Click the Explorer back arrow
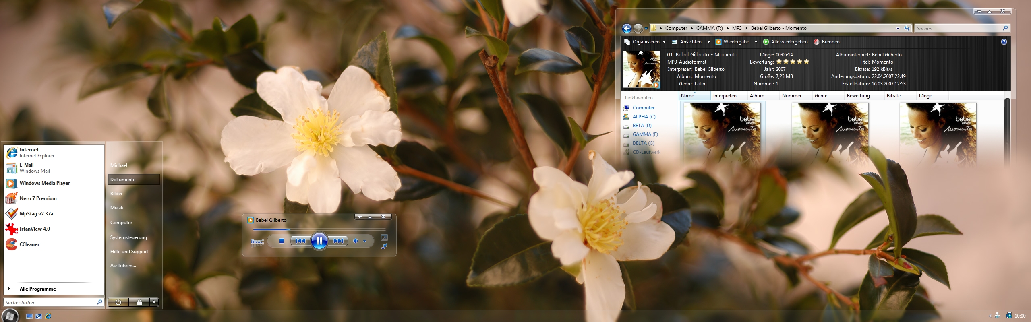1031x322 pixels. tap(627, 28)
